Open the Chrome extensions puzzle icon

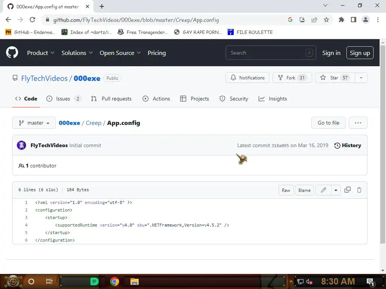pos(342,20)
